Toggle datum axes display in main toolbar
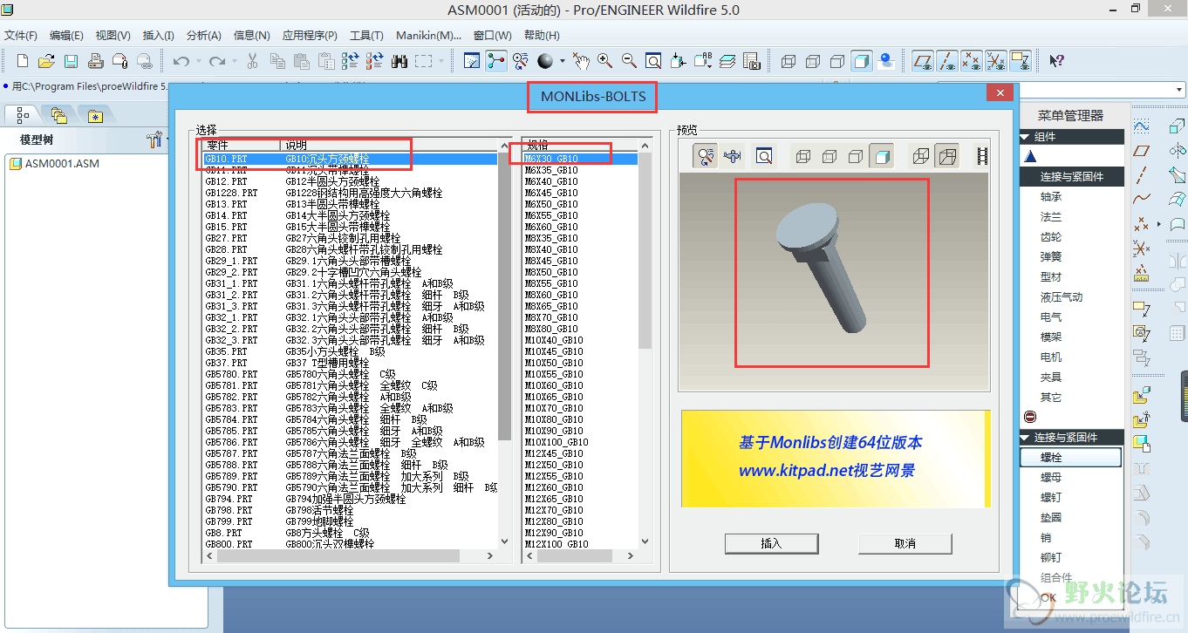The height and width of the screenshot is (633, 1188). click(x=946, y=61)
